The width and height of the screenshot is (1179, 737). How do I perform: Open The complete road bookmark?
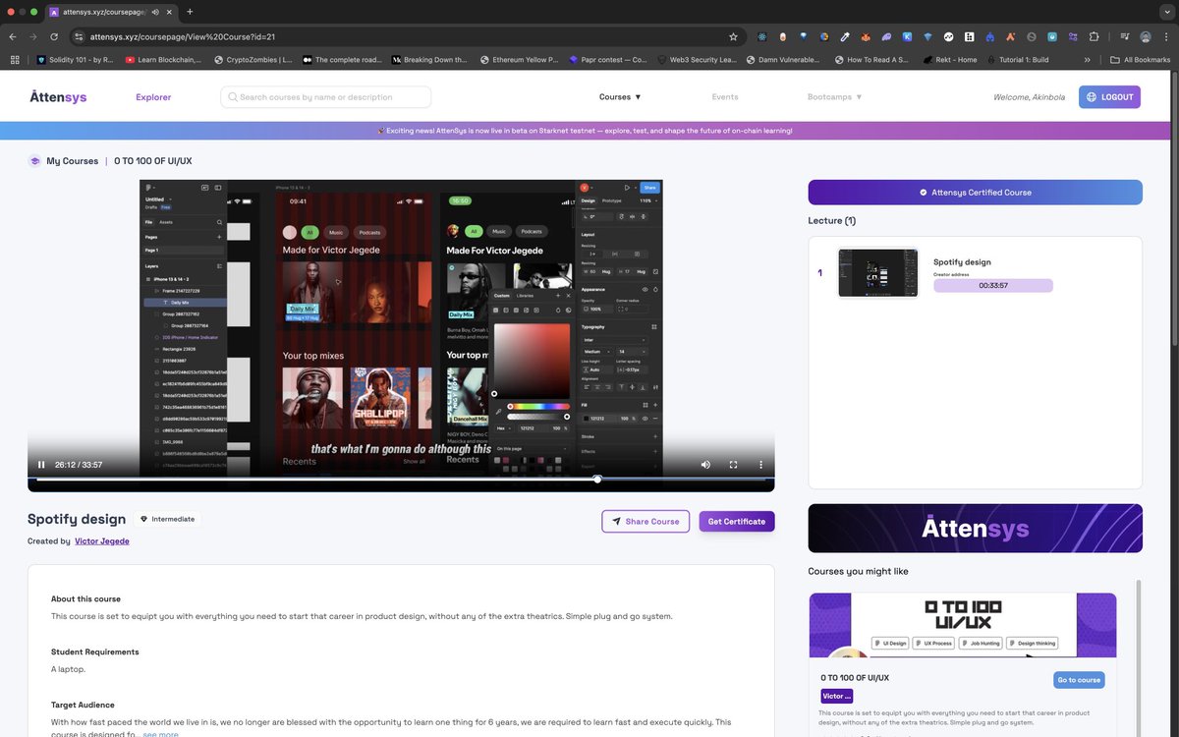pyautogui.click(x=342, y=60)
